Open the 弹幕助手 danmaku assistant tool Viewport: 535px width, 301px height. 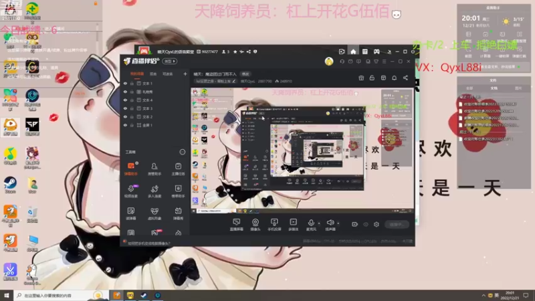(131, 169)
